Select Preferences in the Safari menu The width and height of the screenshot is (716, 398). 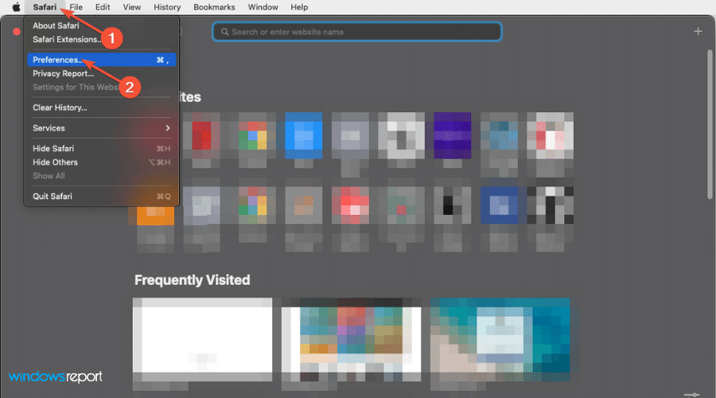coord(101,60)
